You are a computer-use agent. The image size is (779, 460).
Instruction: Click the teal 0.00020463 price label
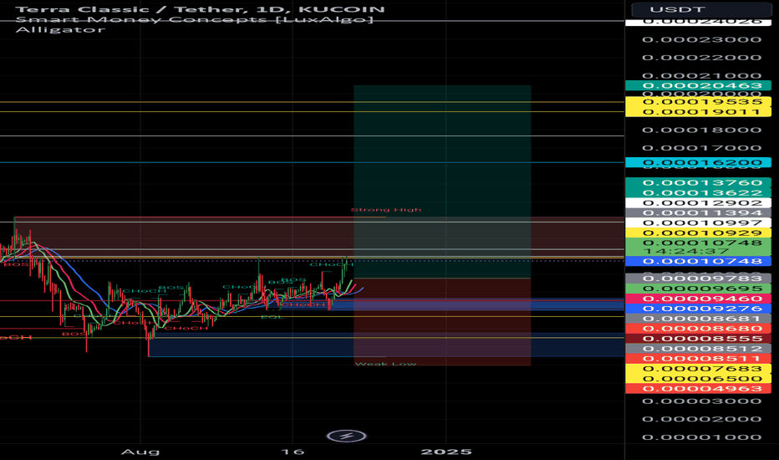coord(699,85)
